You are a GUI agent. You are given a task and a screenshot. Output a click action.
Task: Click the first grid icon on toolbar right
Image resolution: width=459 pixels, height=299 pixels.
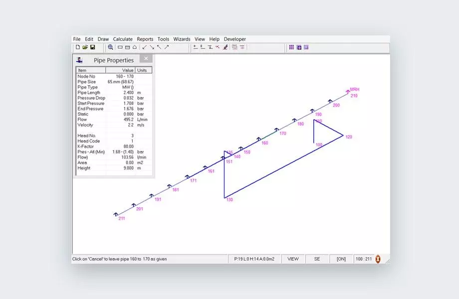(x=291, y=47)
